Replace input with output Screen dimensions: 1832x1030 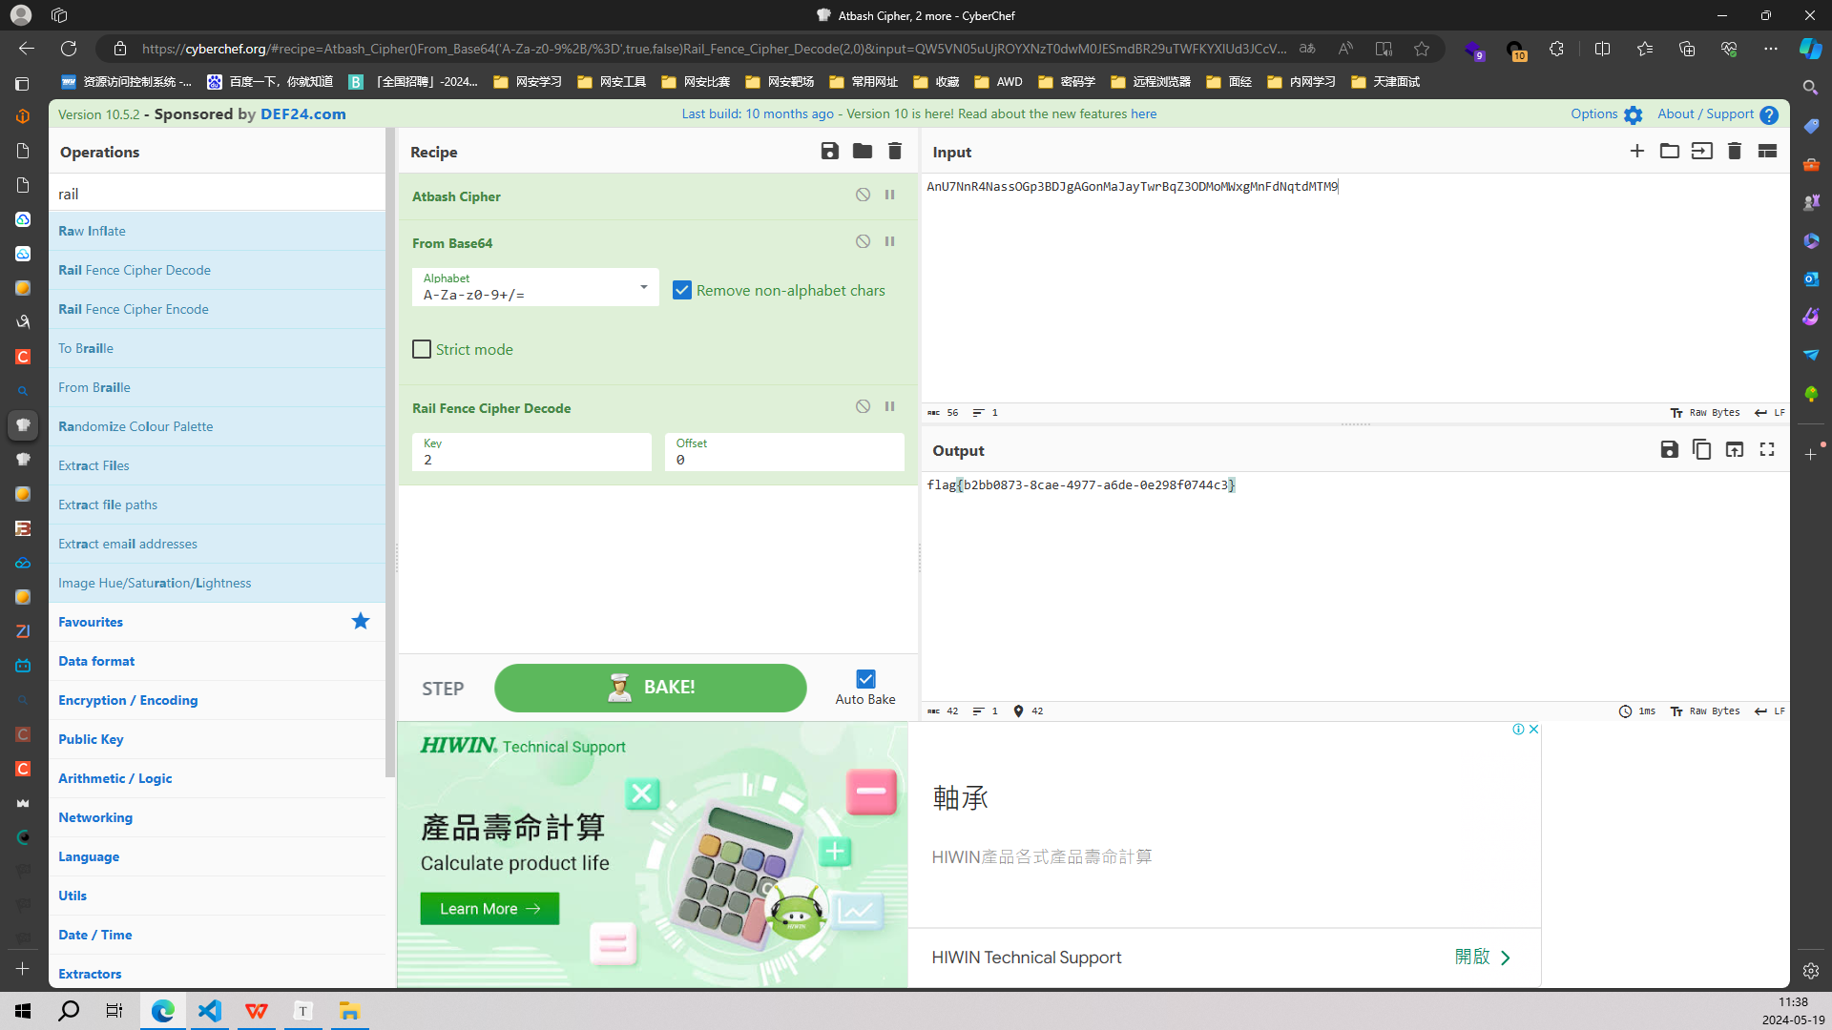[1734, 449]
